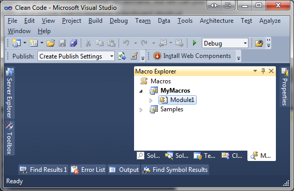Screen dimensions: 294x191
Task: Expand the Samples tree node
Action: point(141,110)
